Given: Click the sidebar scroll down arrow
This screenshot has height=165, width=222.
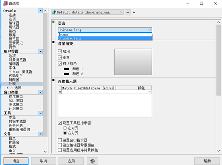Looking at the screenshot, I should (45, 152).
